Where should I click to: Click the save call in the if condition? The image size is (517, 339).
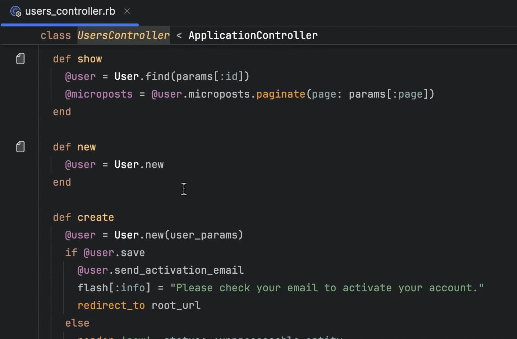tap(133, 253)
